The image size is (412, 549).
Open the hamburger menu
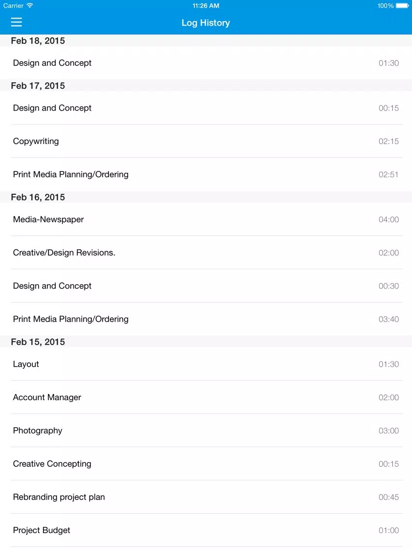tap(16, 22)
